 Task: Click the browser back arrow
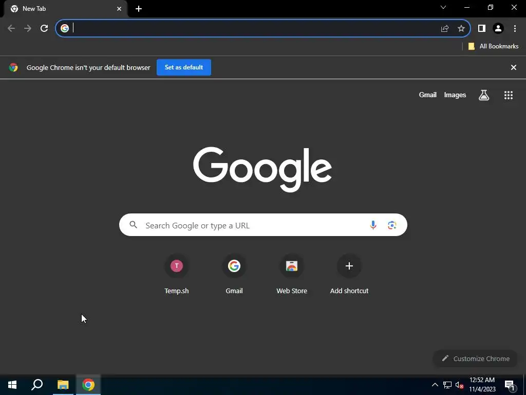click(11, 28)
